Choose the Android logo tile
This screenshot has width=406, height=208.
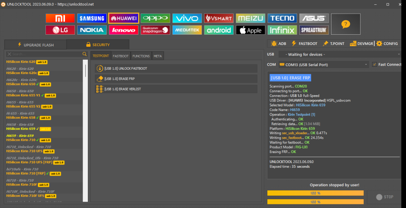(x=219, y=30)
